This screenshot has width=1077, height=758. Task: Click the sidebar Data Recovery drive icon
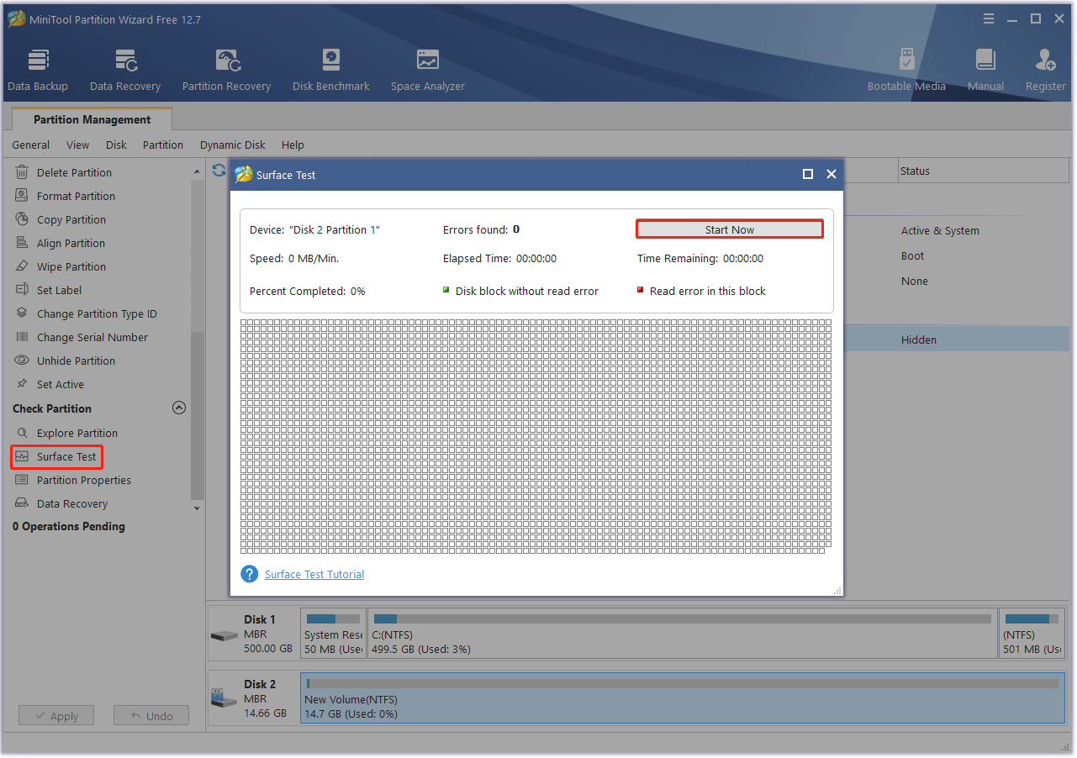point(22,503)
